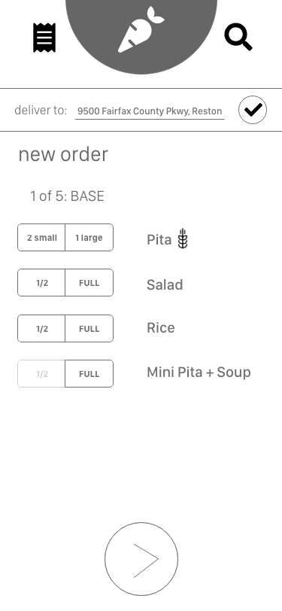Tap the carrot logo at top
The height and width of the screenshot is (611, 282).
141,29
